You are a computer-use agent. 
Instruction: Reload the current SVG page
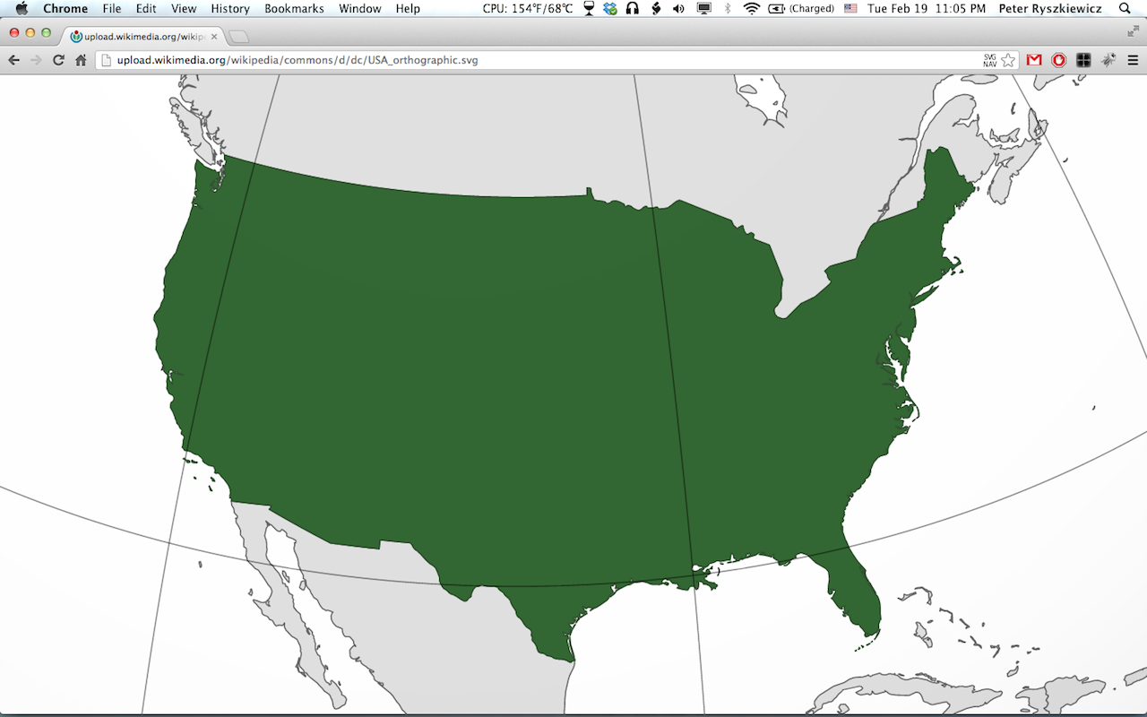click(58, 60)
